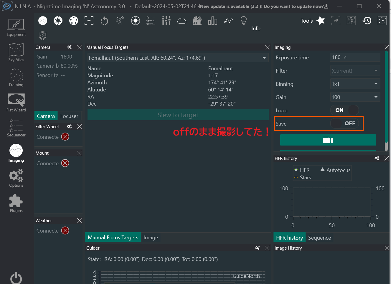Select the Imaging section in the sidebar
Viewport: 391px width, 284px height.
[16, 153]
